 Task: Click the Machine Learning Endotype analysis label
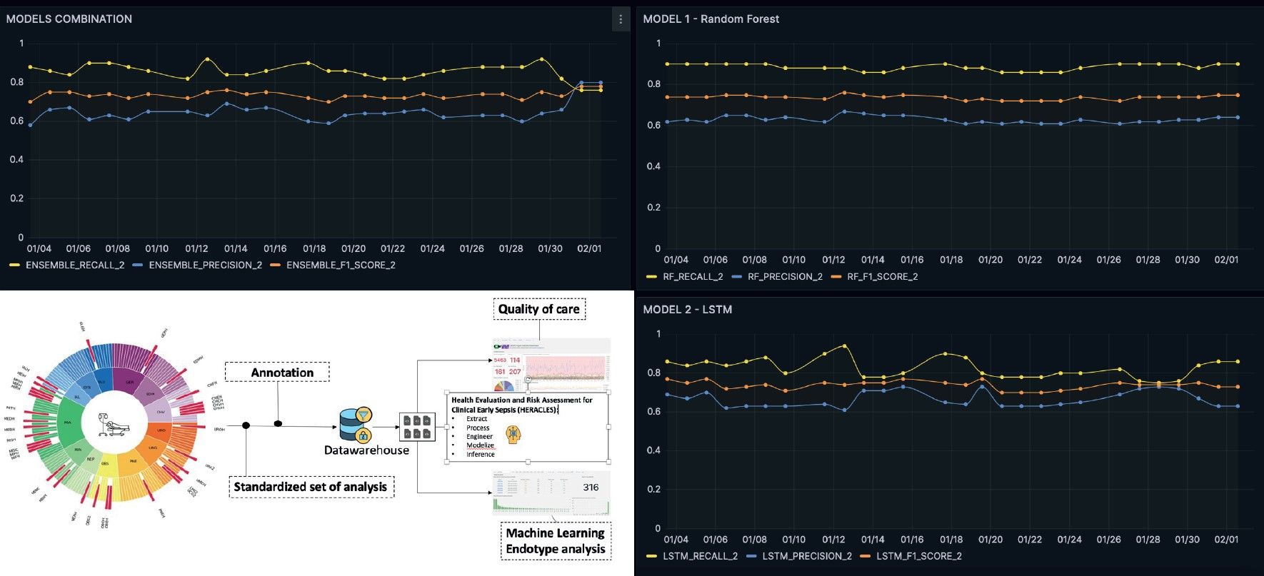[555, 541]
